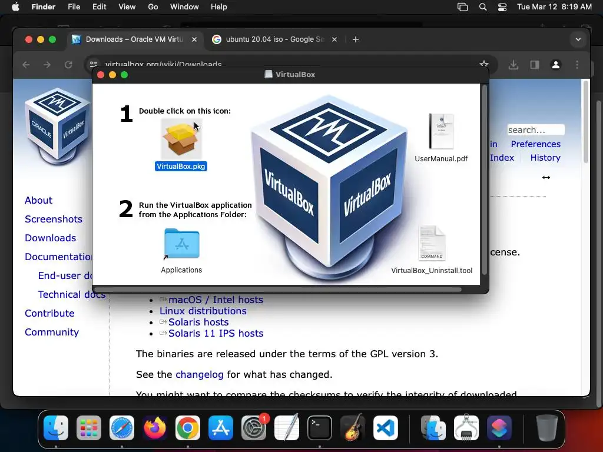This screenshot has width=603, height=452.
Task: Open the changelog link
Action: (199, 374)
